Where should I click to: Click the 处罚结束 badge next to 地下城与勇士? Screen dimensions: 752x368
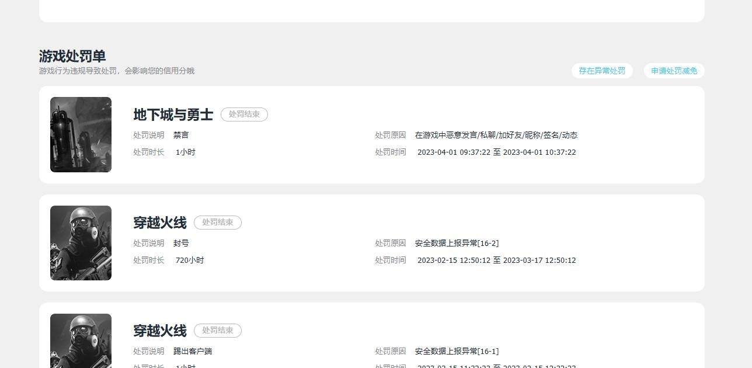click(244, 114)
